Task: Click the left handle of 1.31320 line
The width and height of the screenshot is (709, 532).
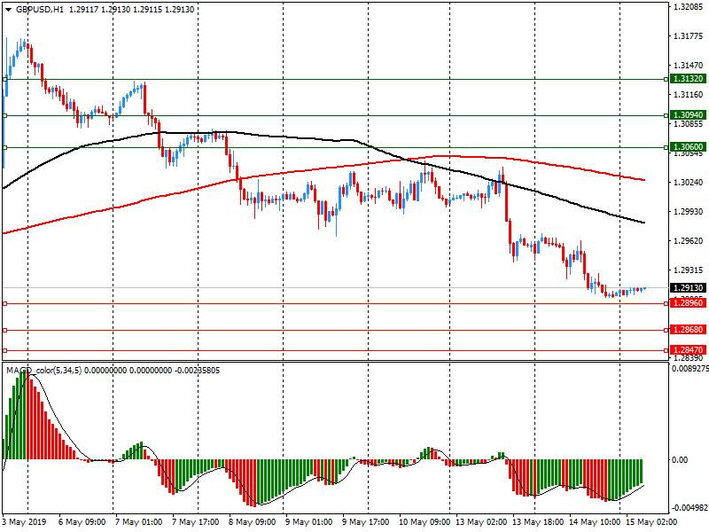Action: 5,80
